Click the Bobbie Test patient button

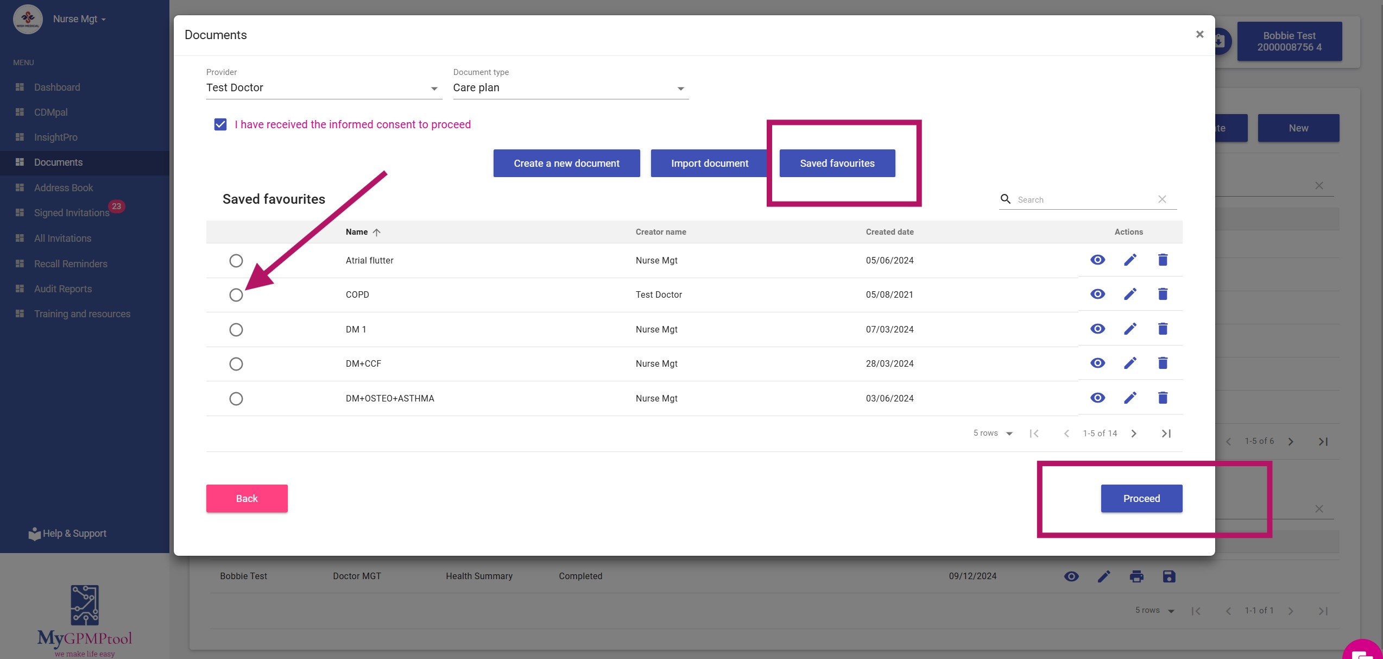pos(1289,41)
